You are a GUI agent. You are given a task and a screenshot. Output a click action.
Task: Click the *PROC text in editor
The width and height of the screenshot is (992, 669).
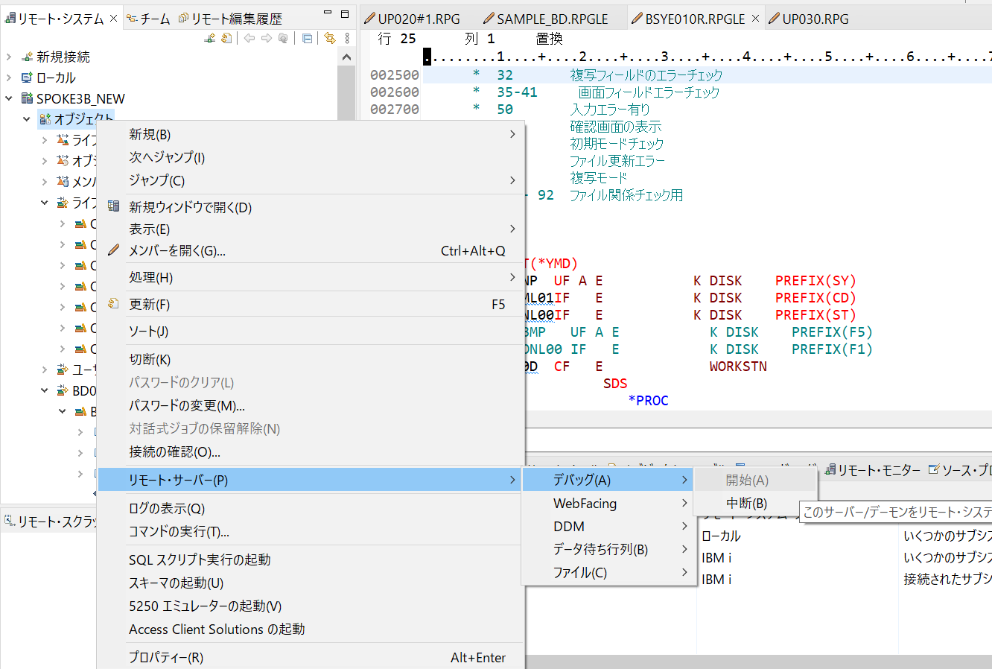click(x=648, y=401)
